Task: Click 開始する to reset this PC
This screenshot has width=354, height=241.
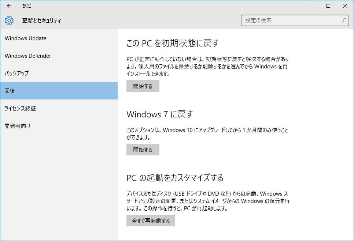Action: (143, 86)
